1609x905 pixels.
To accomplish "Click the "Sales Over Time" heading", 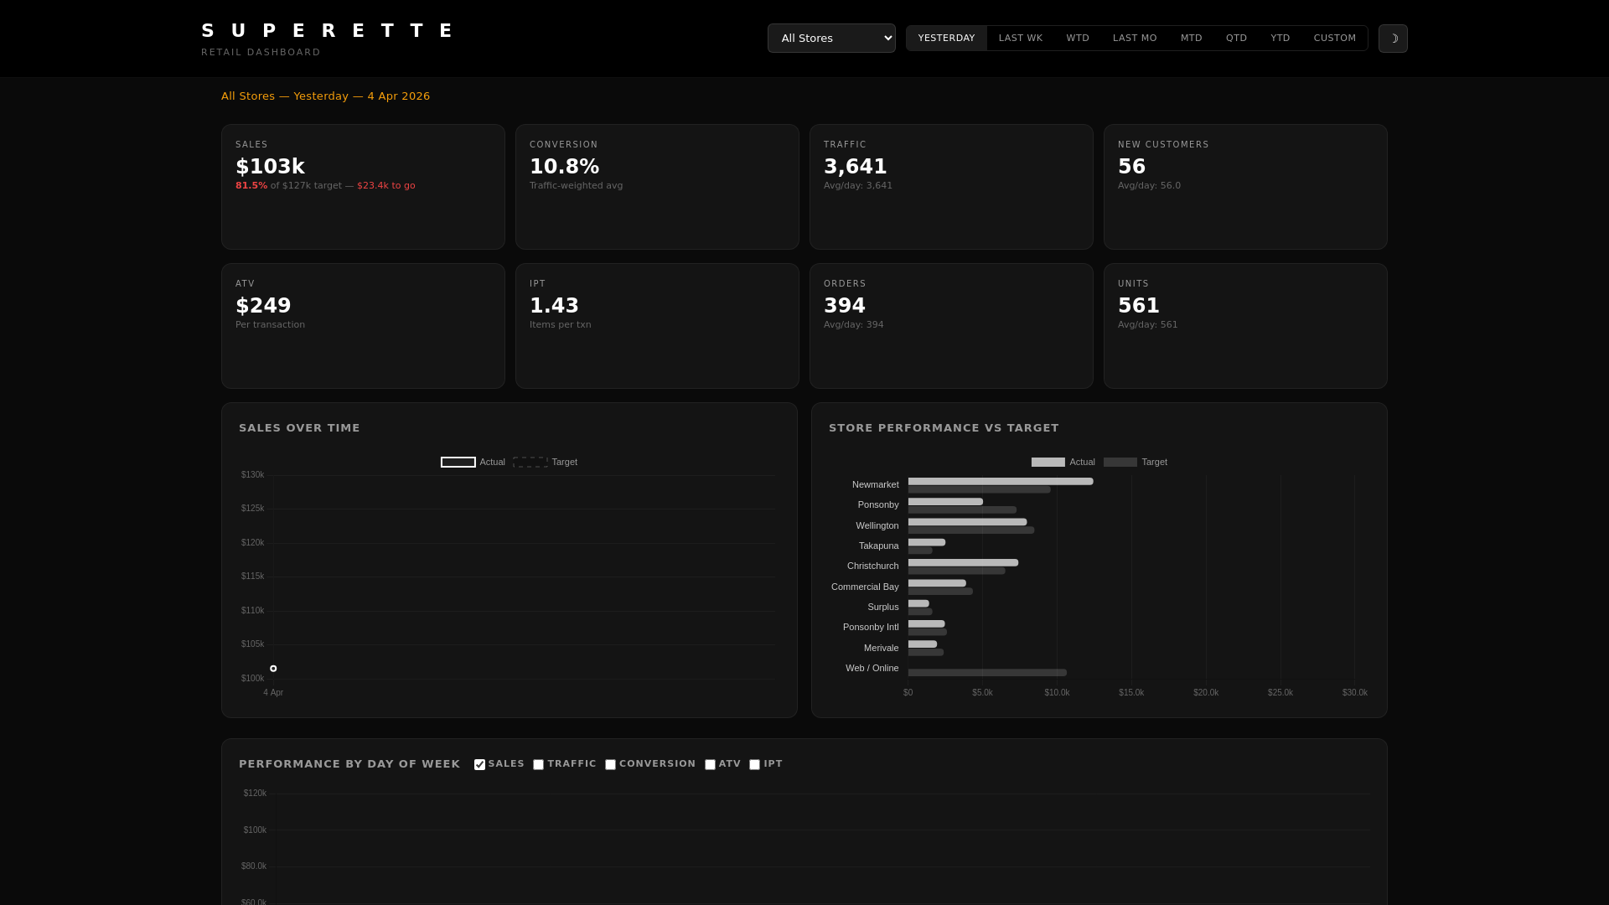I will pos(299,428).
